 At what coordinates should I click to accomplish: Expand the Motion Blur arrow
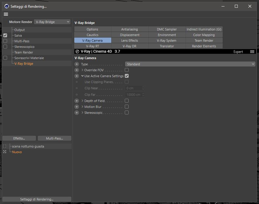82,107
